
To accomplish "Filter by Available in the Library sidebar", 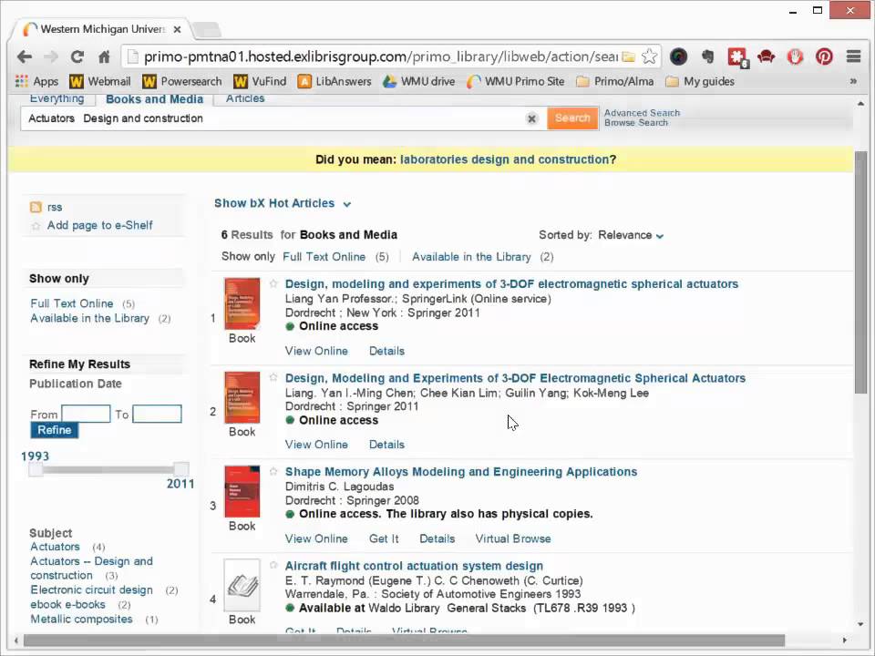I will point(89,318).
